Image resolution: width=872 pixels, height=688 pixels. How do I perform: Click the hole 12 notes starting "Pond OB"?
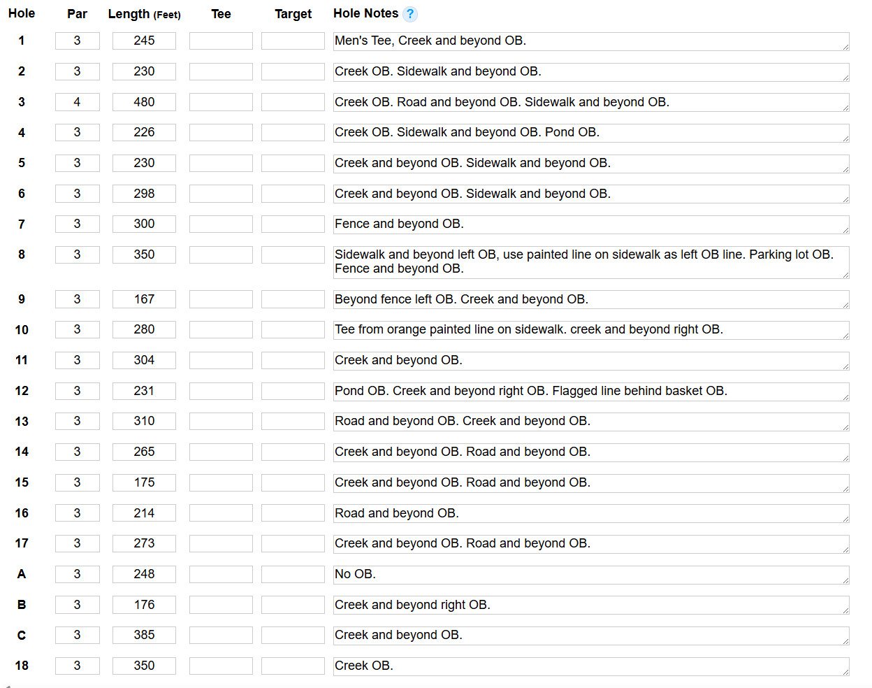click(590, 392)
